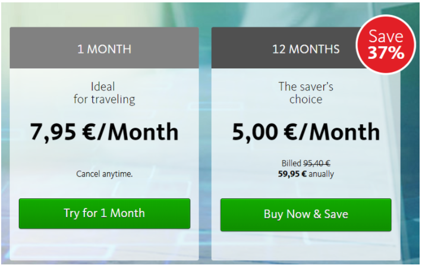Click the red Save 37% badge
Viewport: 422px width, 268px height.
tap(386, 45)
